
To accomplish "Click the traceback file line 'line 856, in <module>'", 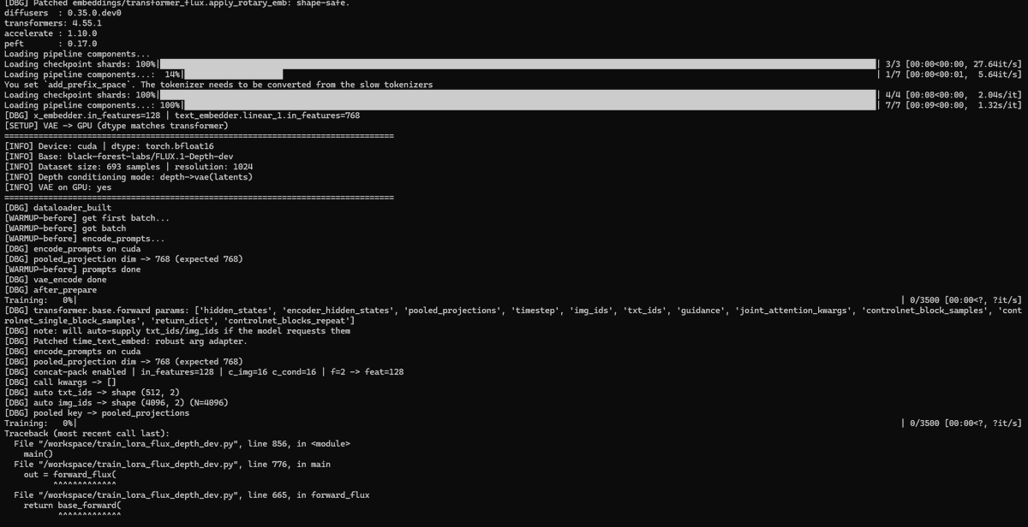I will point(182,444).
